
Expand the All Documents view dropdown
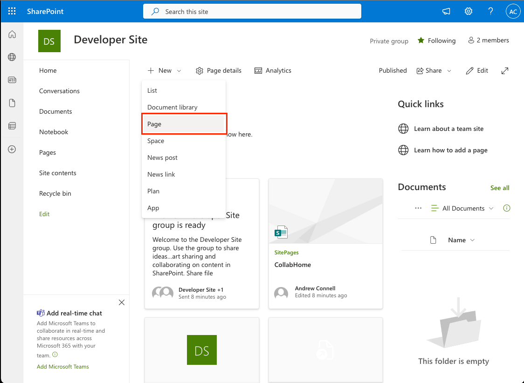tap(462, 208)
